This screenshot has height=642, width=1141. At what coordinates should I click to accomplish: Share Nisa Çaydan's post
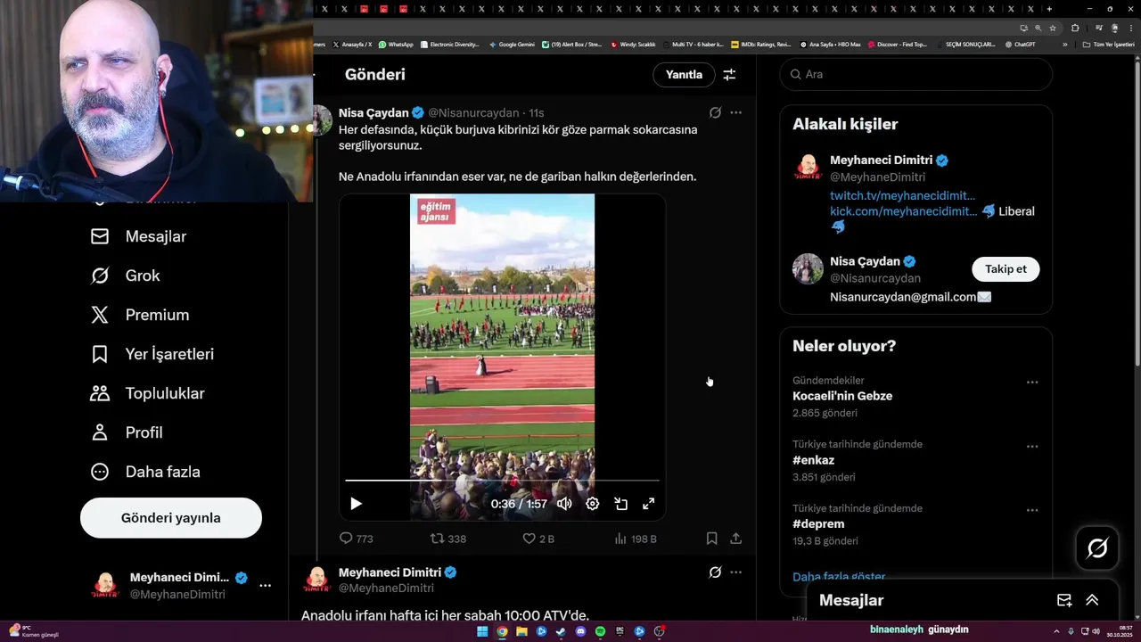[735, 539]
